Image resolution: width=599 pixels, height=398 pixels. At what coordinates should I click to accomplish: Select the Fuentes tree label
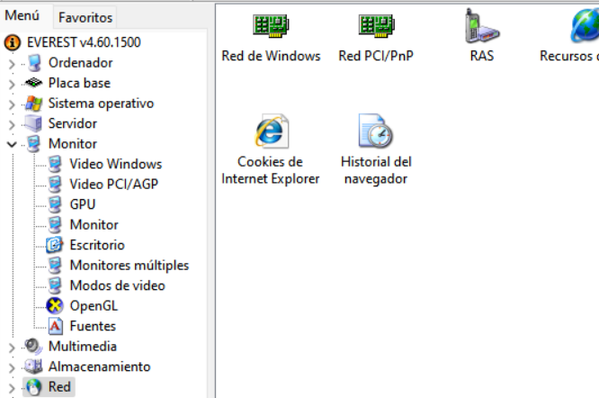tap(93, 326)
